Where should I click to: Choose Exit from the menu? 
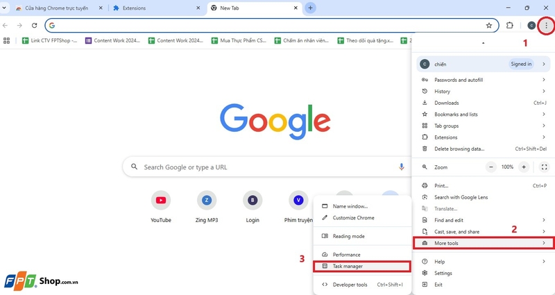484,285
